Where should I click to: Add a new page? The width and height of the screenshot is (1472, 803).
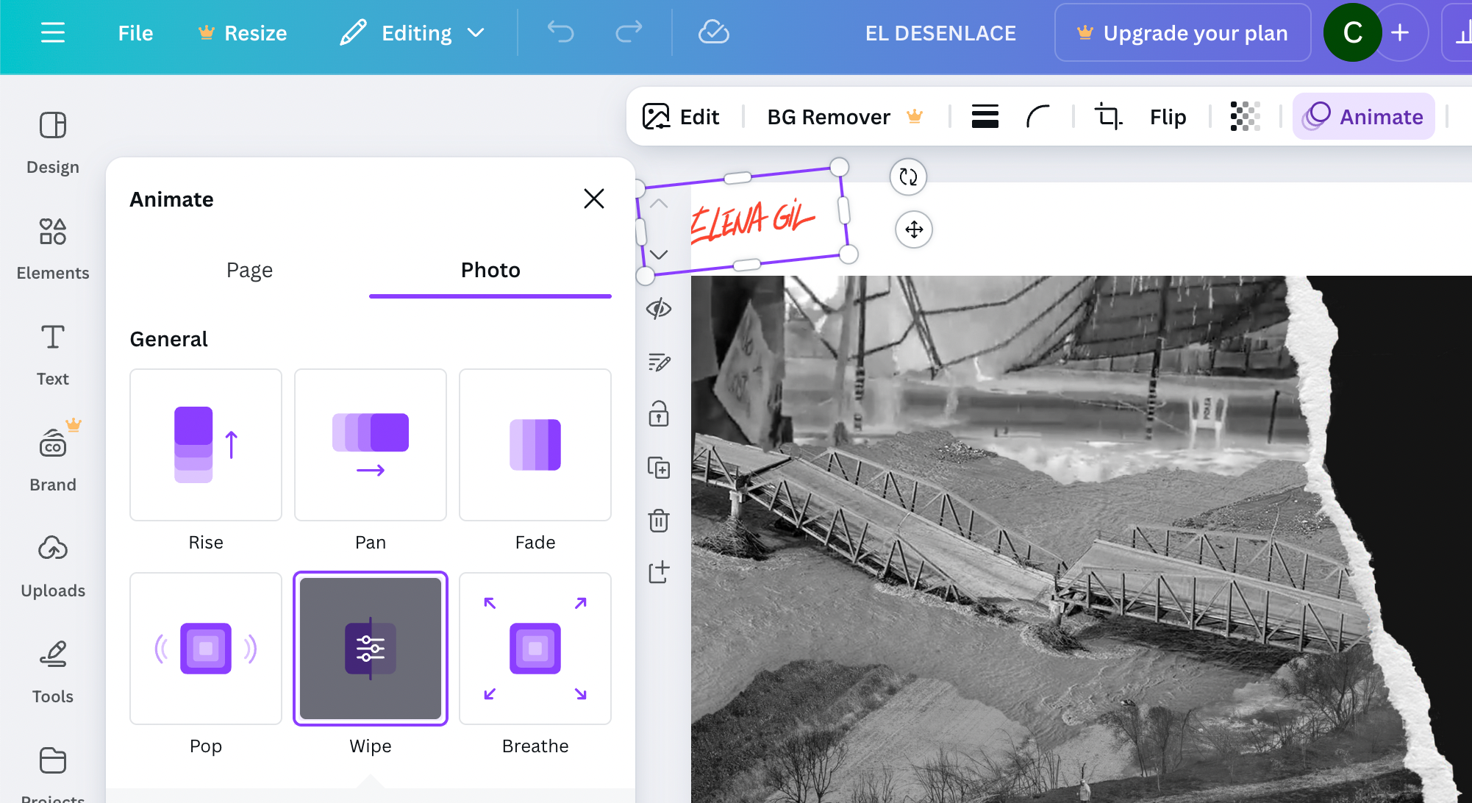pos(659,572)
